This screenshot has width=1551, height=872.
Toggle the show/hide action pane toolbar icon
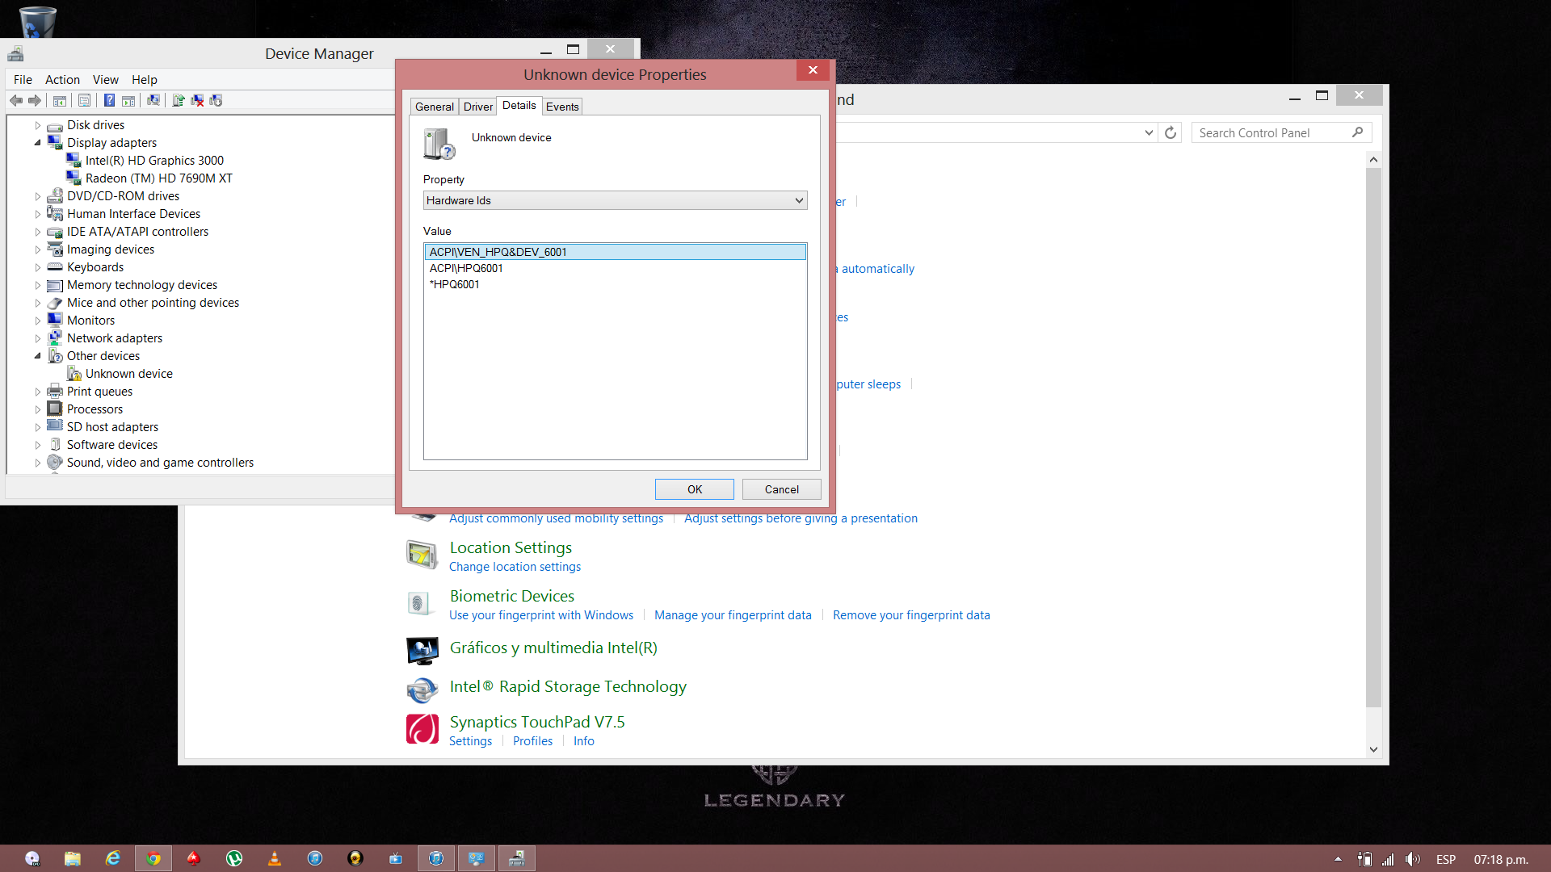tap(128, 100)
